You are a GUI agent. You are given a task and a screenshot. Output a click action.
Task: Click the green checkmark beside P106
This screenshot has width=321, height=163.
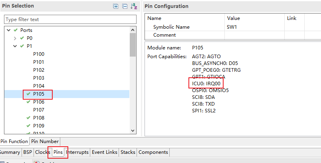(x=28, y=102)
